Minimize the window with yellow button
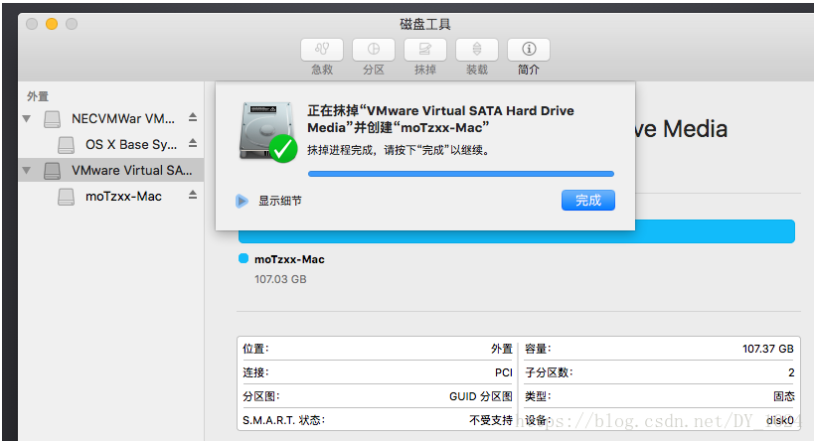The width and height of the screenshot is (814, 441). [52, 24]
